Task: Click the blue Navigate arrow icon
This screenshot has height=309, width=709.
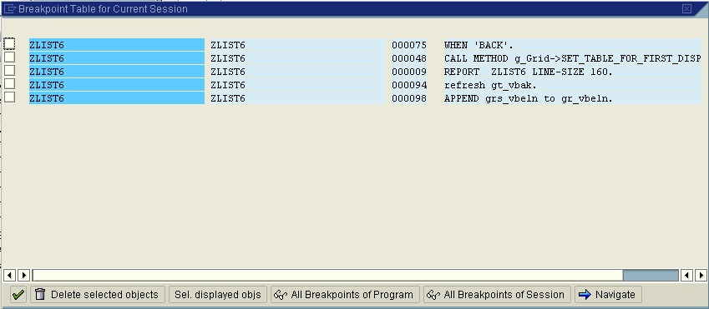Action: [x=585, y=295]
